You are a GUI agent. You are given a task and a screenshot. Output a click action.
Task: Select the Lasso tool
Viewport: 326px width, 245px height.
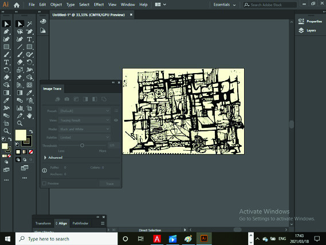19,31
